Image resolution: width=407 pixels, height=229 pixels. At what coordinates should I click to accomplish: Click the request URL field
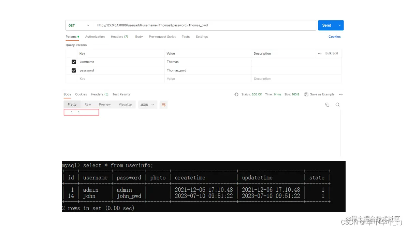[205, 25]
